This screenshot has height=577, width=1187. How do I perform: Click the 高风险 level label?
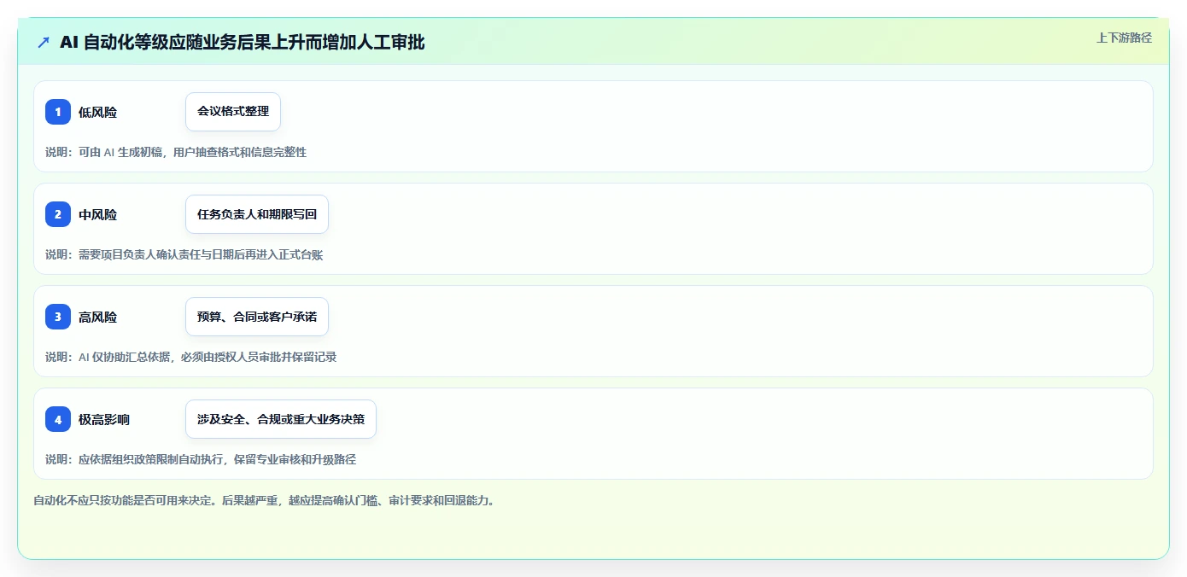click(x=97, y=317)
